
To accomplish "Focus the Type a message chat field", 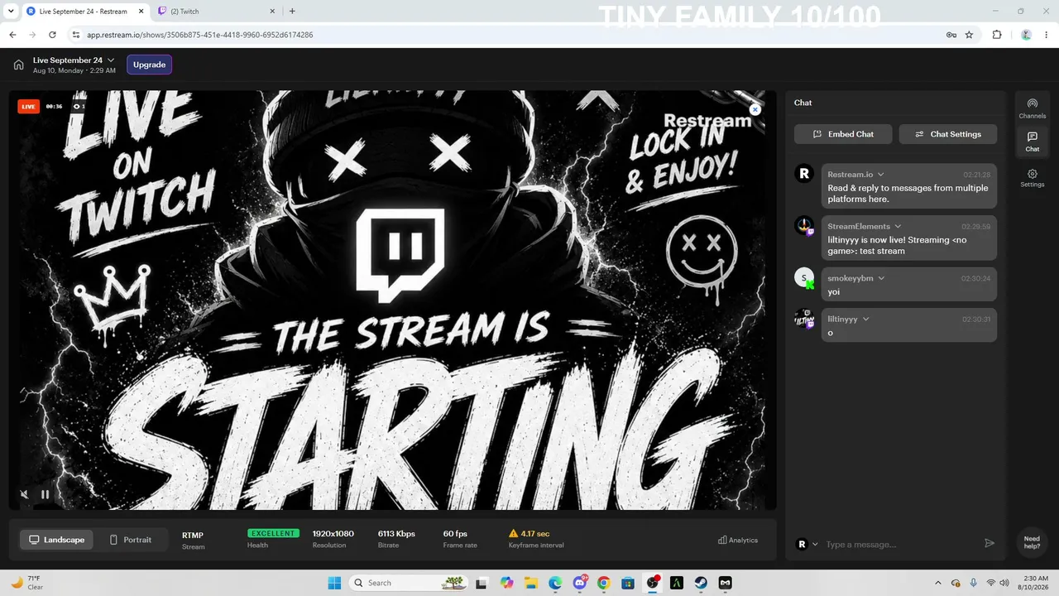I will point(900,544).
